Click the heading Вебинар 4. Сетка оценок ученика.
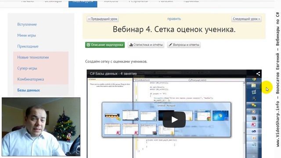281x158 pixels. click(174, 29)
